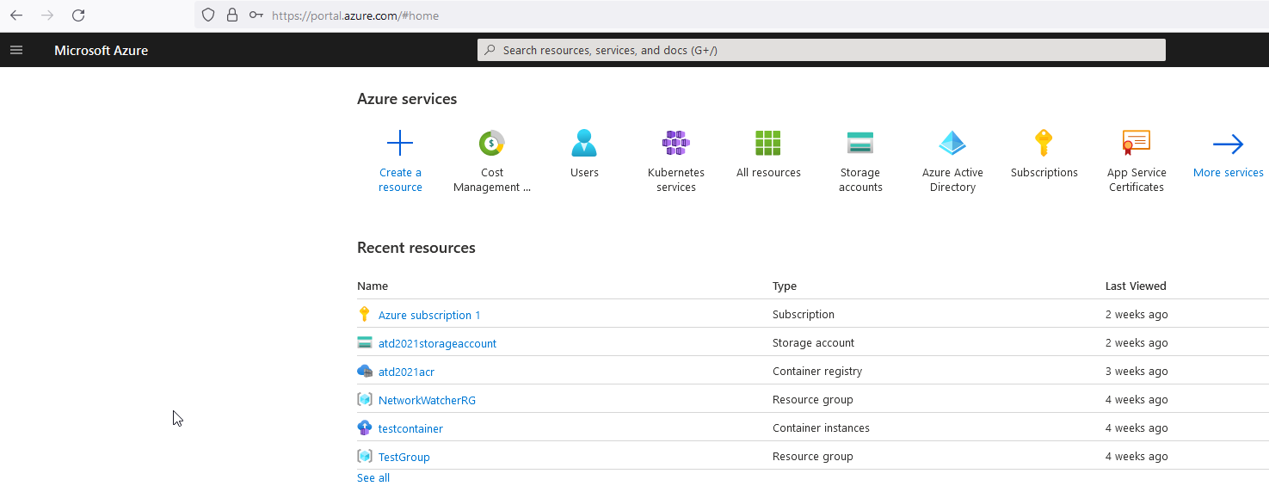
Task: Click the Create a resource plus icon
Action: 400,143
